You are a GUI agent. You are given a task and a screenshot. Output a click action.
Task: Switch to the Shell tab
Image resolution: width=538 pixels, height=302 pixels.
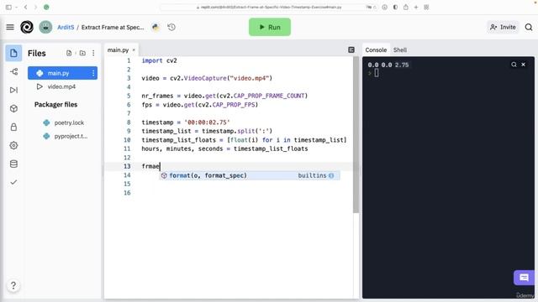pyautogui.click(x=400, y=50)
